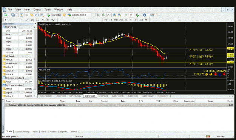Click the chart tabs scroll-right arrow

[233, 96]
